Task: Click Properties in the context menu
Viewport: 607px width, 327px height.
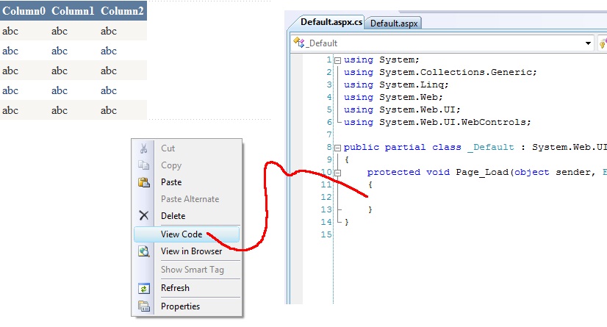Action: (180, 306)
